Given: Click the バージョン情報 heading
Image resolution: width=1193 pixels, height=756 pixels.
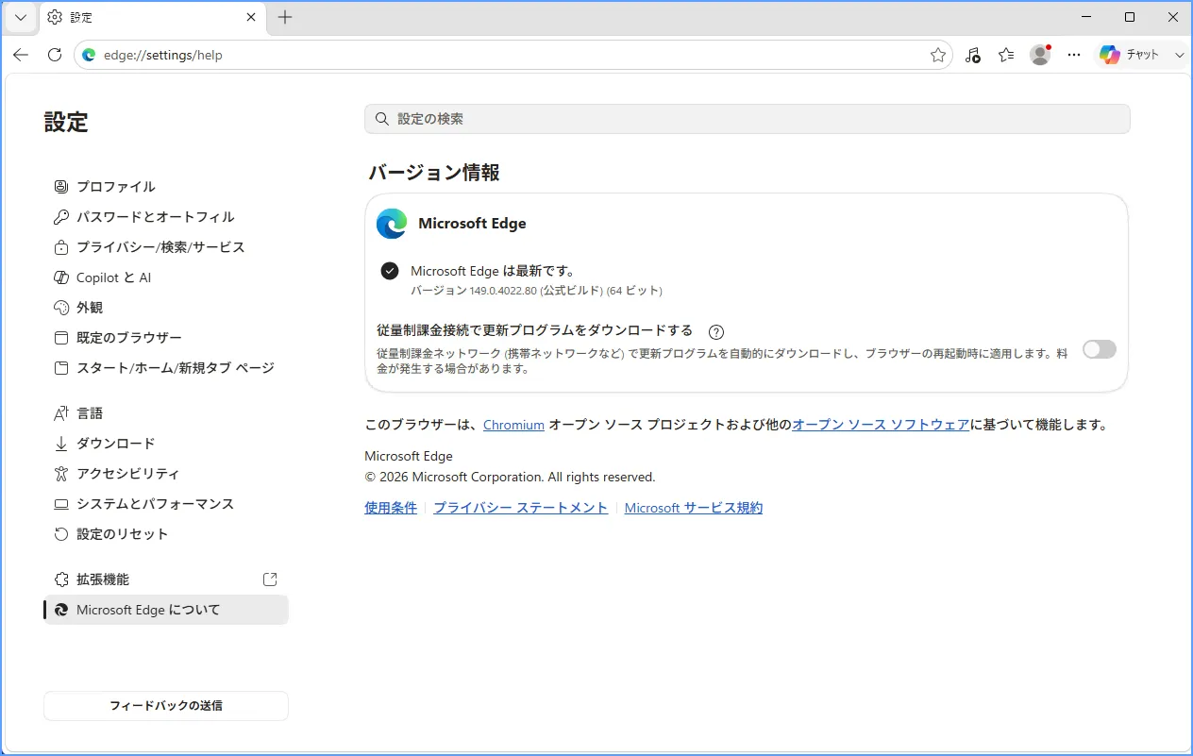Looking at the screenshot, I should click(434, 173).
